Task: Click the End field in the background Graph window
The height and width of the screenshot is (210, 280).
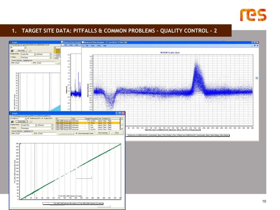Action: click(46, 63)
